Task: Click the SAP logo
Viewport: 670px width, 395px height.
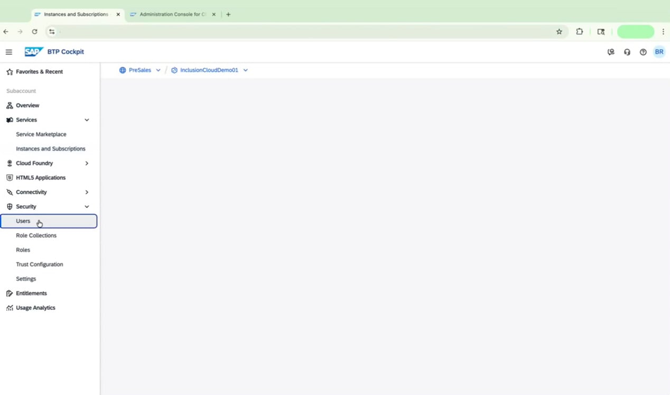Action: tap(34, 52)
